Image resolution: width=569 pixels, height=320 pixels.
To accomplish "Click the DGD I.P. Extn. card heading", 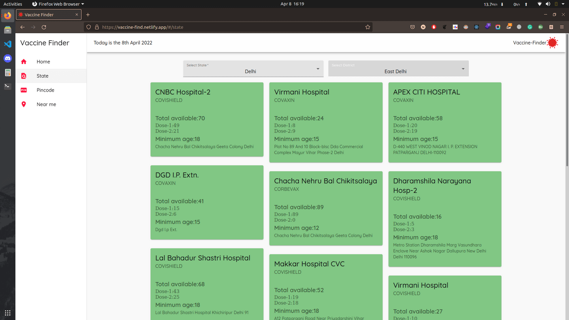I will 177,175.
